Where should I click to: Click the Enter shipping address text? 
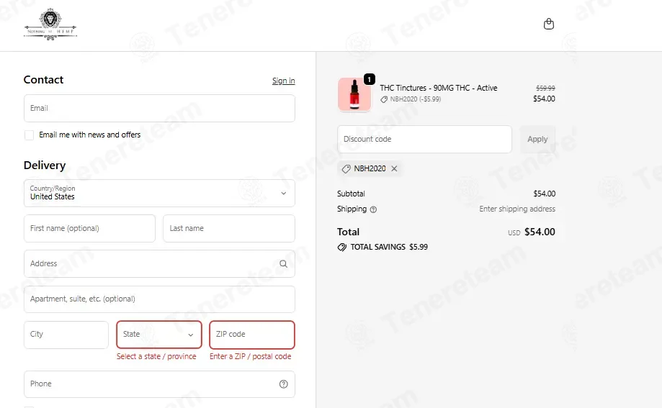[517, 209]
